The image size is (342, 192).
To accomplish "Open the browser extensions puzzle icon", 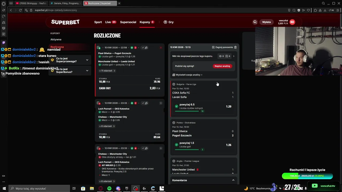I will click(x=315, y=10).
